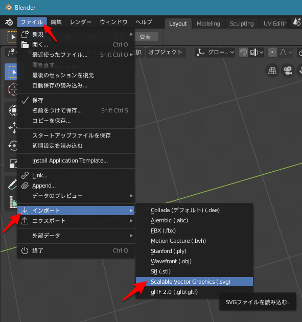Choose コピーを保存...
This screenshot has width=302, height=322.
pos(76,121)
